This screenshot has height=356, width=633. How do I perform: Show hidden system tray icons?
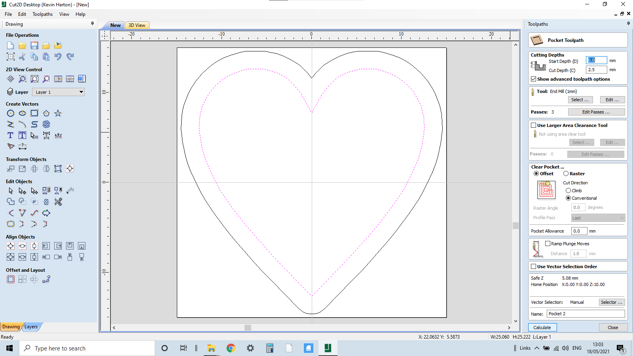click(x=537, y=348)
